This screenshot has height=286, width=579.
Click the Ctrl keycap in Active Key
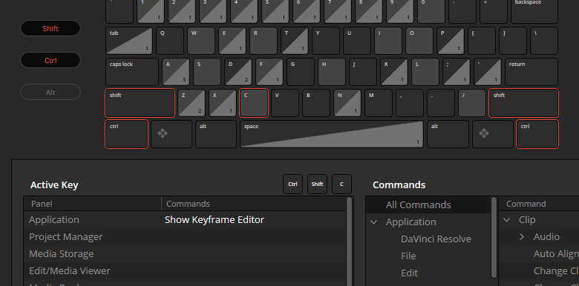point(292,184)
